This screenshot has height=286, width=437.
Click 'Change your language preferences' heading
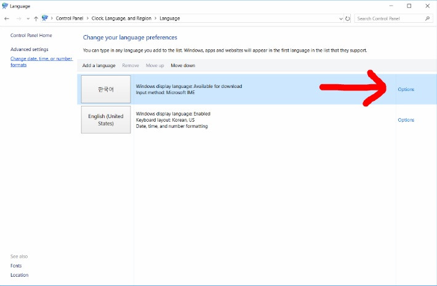[130, 38]
